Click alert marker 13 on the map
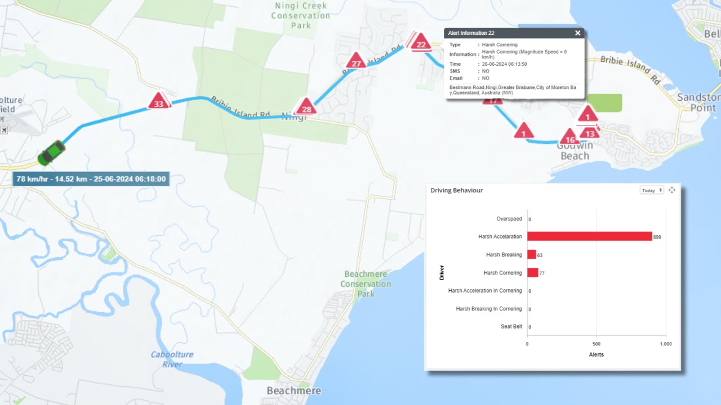The width and height of the screenshot is (721, 405). tap(590, 132)
